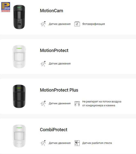The image size is (136, 154).
Task: Click the glass break sensor icon
Action: click(x=77, y=143)
